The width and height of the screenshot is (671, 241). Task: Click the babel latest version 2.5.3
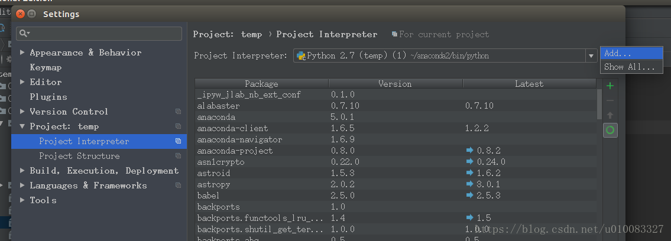(x=489, y=196)
